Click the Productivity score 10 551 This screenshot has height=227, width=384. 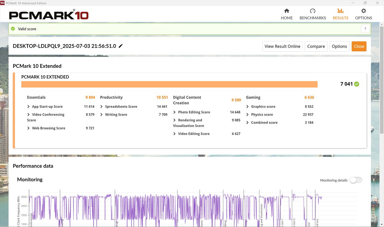[162, 98]
